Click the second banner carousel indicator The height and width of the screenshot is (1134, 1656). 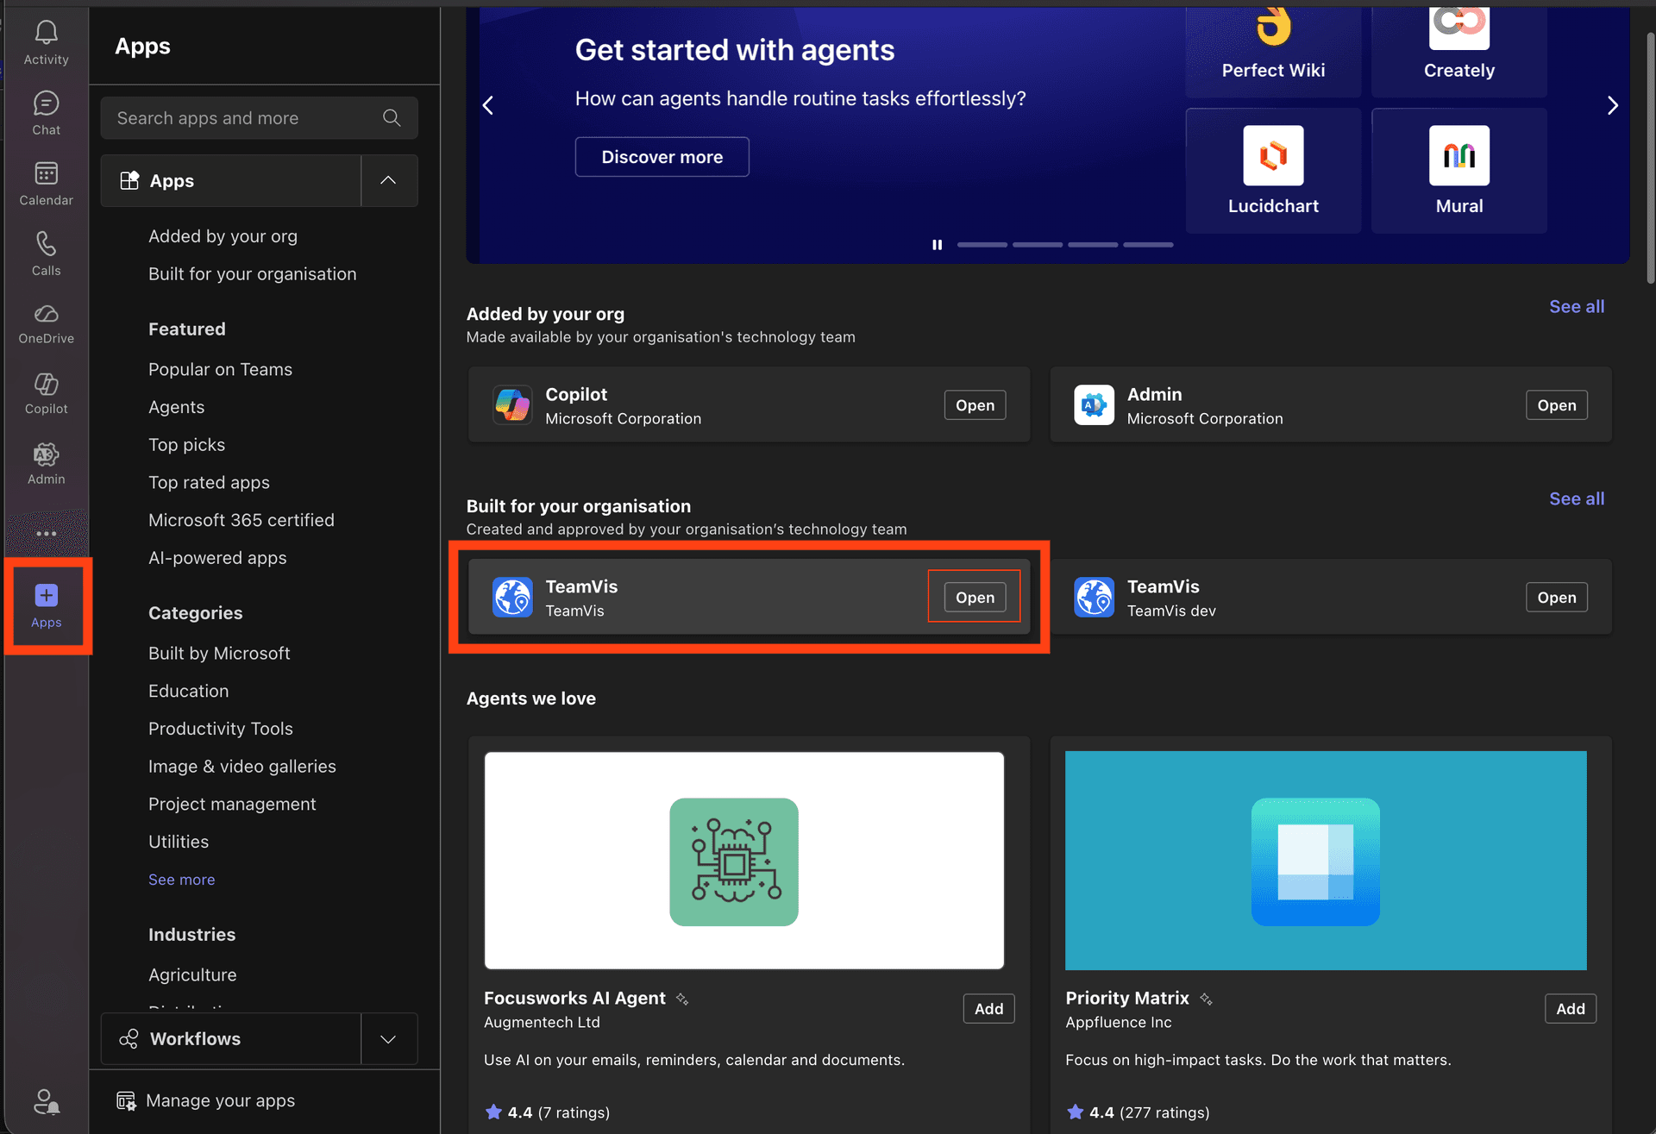point(1037,245)
